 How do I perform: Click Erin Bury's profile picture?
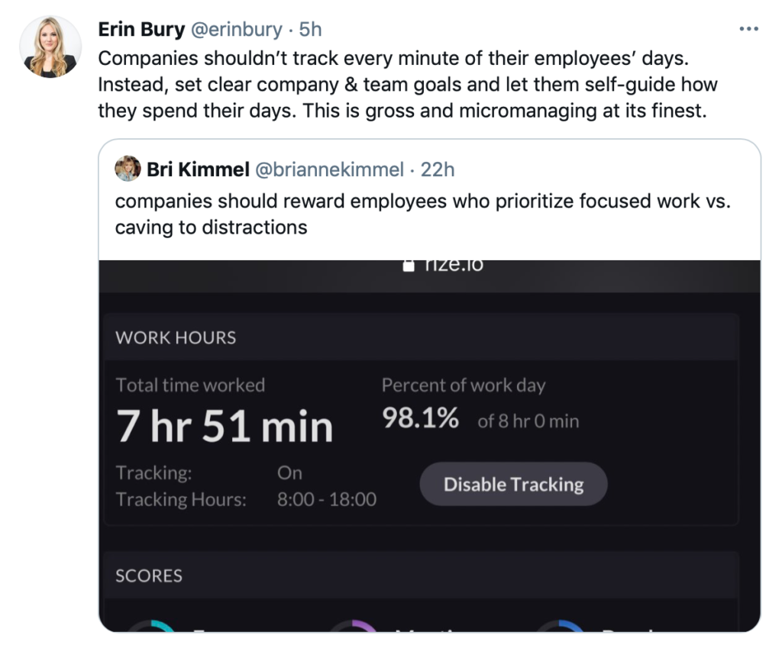(x=50, y=46)
